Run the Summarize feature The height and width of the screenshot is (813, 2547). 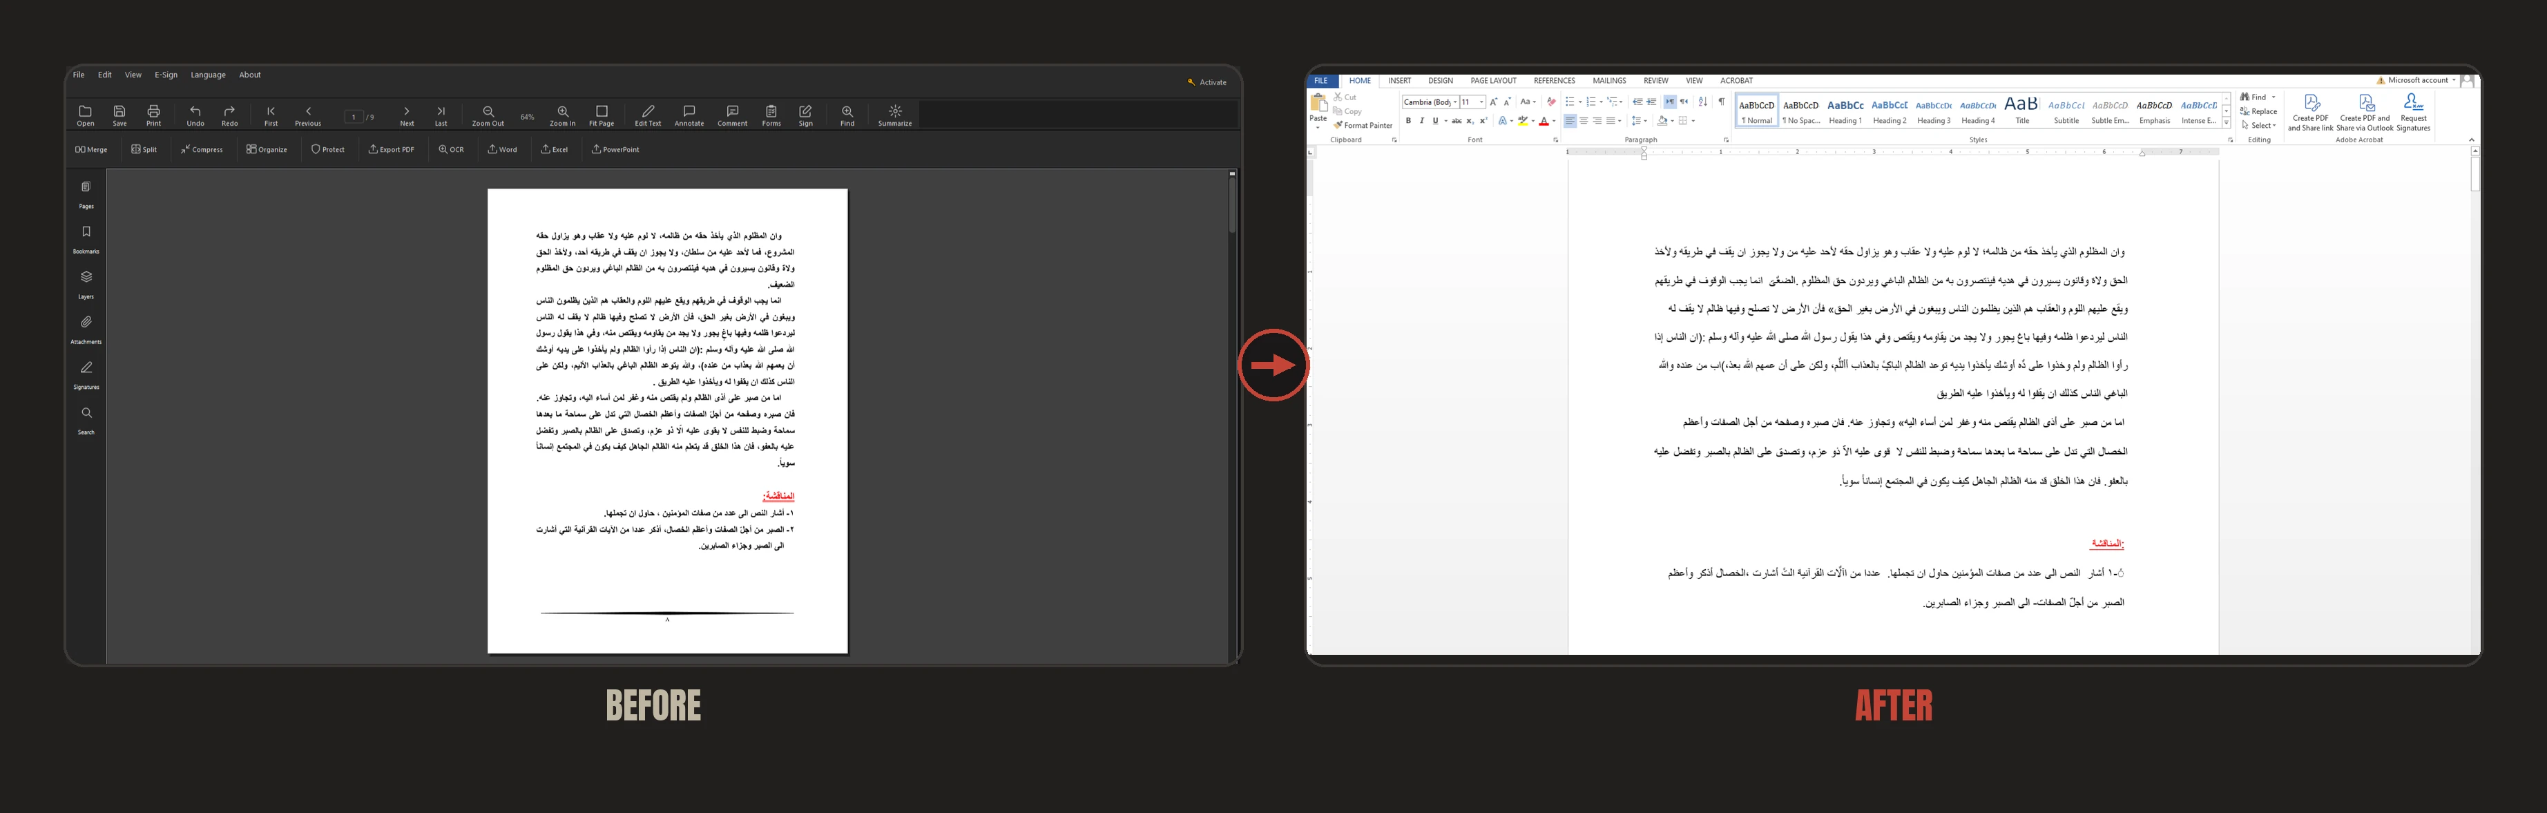tap(895, 116)
